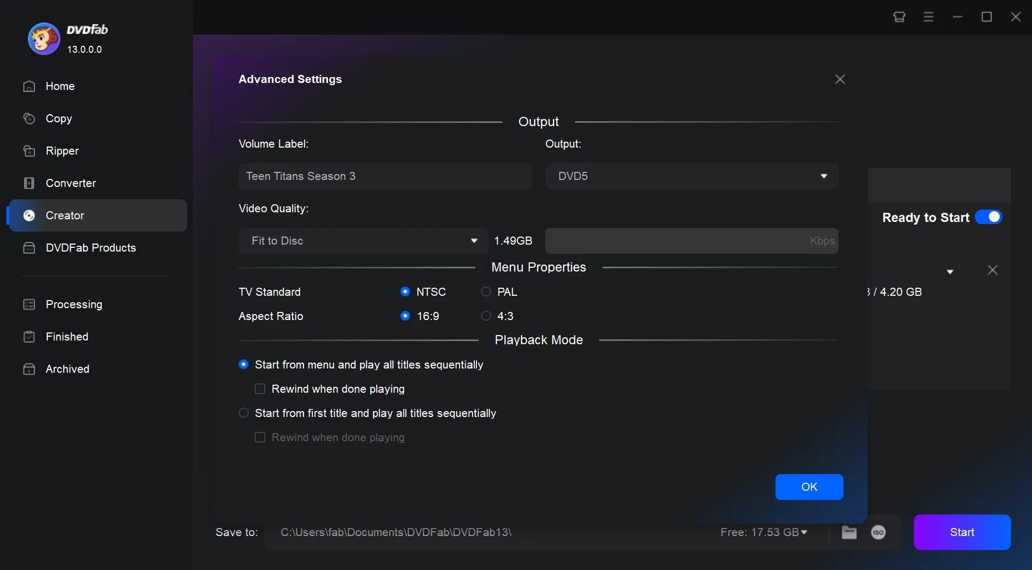Open the DVD5 output dropdown
1032x570 pixels.
pyautogui.click(x=691, y=176)
